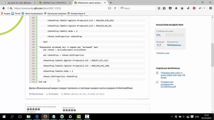214x120 pixels.
Task: Open Action Center notifications icon
Action: [192, 117]
